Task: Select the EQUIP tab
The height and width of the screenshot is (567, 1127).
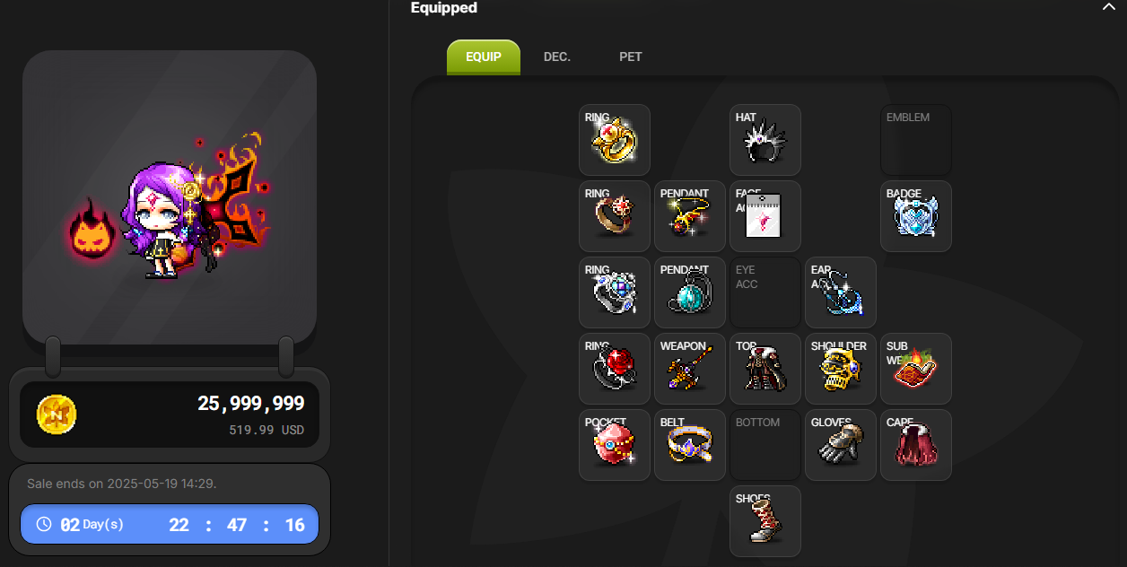Action: click(x=484, y=57)
